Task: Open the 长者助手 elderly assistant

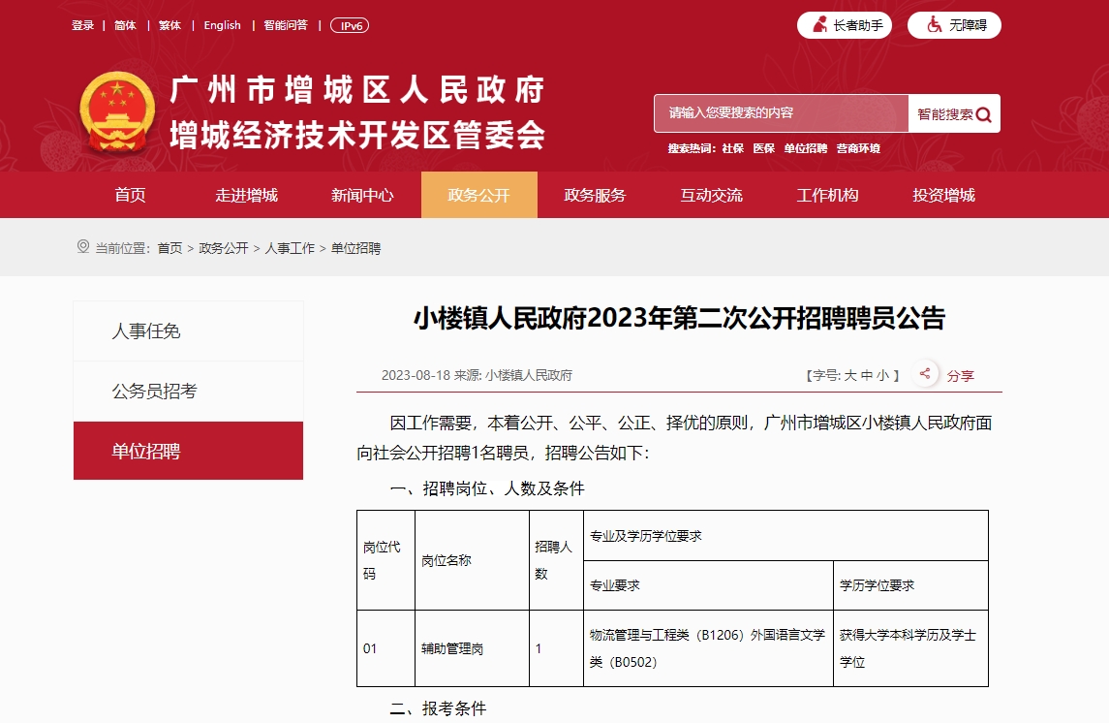Action: point(845,25)
